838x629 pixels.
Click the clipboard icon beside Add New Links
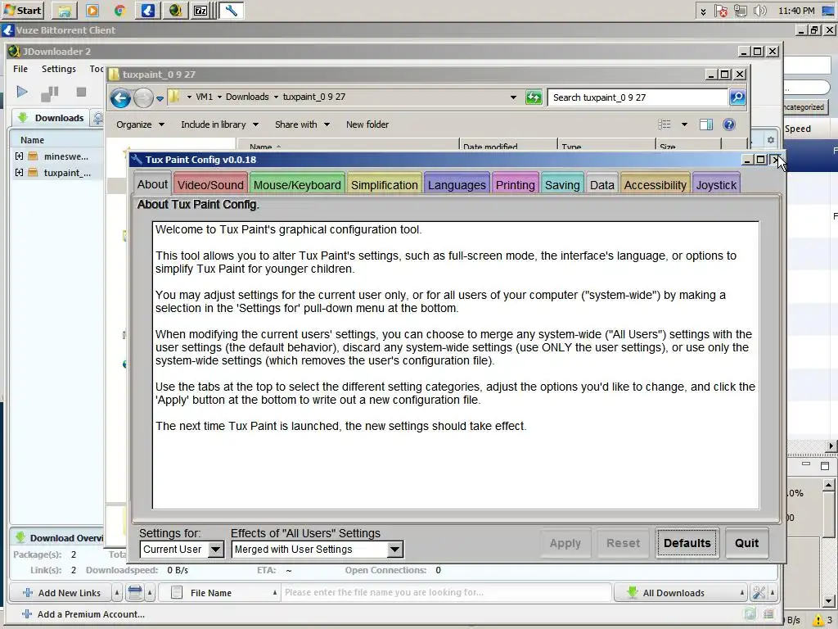click(x=135, y=593)
